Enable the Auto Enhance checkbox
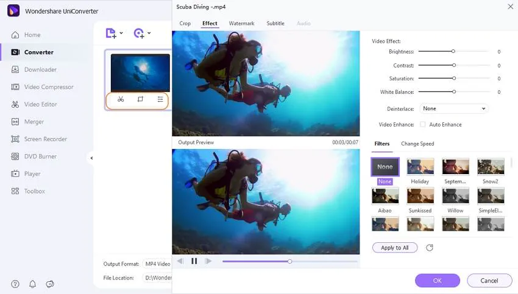 click(422, 124)
